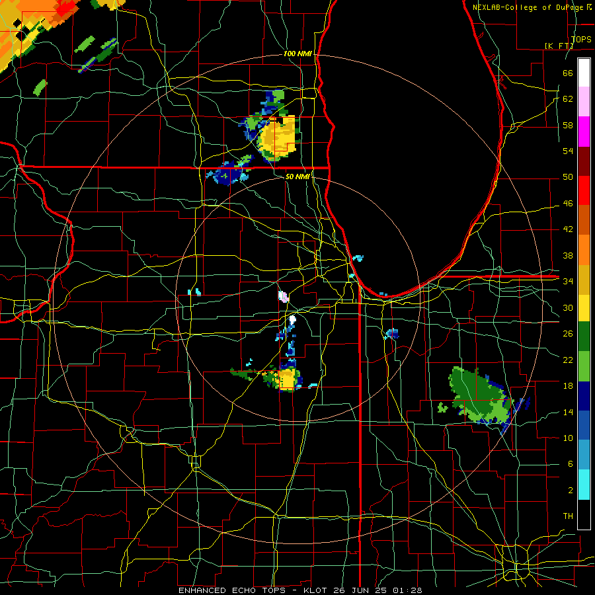Click the large green echo in southeast
This screenshot has width=595, height=595.
tap(480, 397)
